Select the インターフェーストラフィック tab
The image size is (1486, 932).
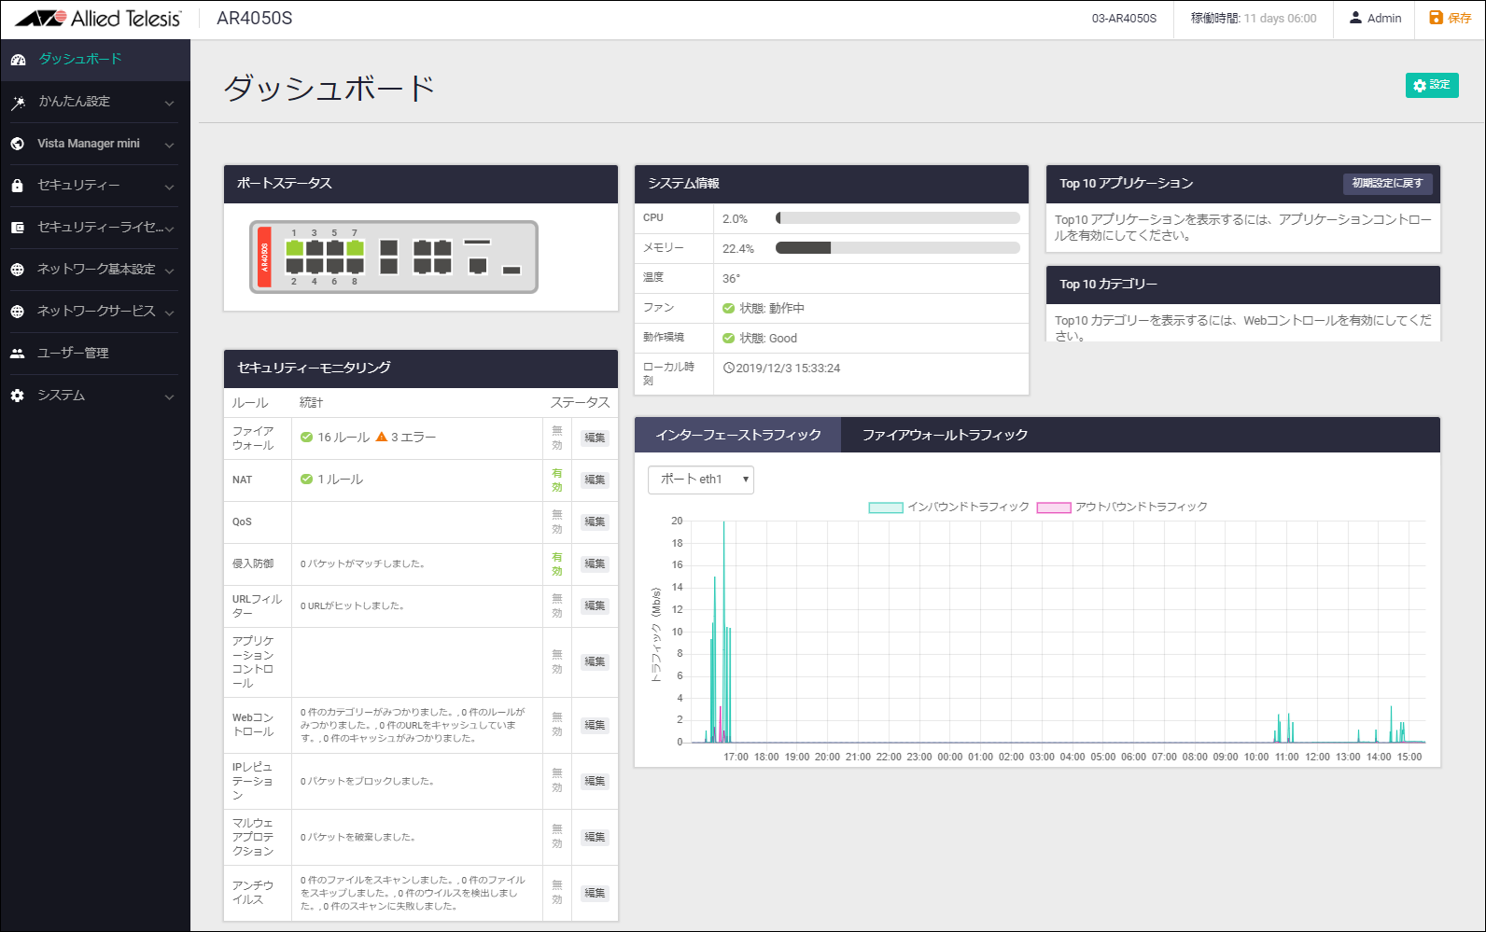[x=737, y=435]
